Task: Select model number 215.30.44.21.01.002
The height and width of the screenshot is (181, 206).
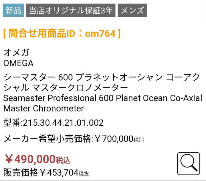Action: [x=63, y=123]
